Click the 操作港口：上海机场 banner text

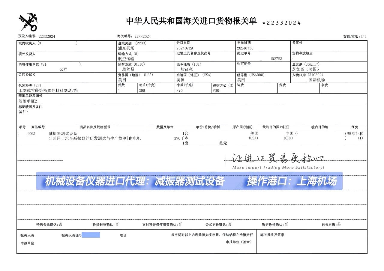(292, 181)
